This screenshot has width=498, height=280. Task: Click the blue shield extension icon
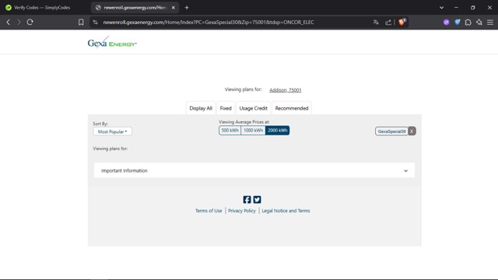click(458, 23)
